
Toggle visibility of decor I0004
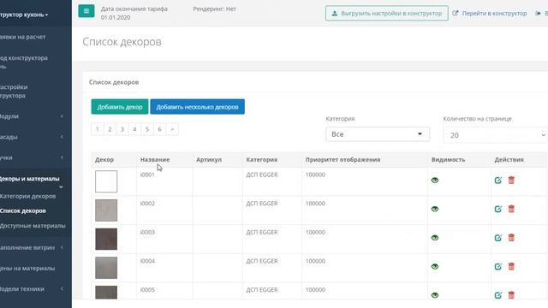tap(435, 266)
